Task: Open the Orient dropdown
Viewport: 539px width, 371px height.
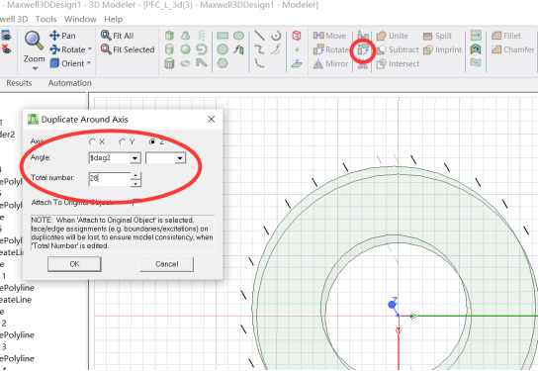Action: (89, 63)
